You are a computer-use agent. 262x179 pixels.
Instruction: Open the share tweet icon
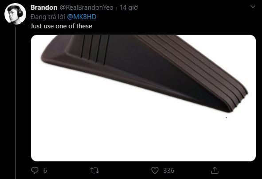pyautogui.click(x=215, y=171)
